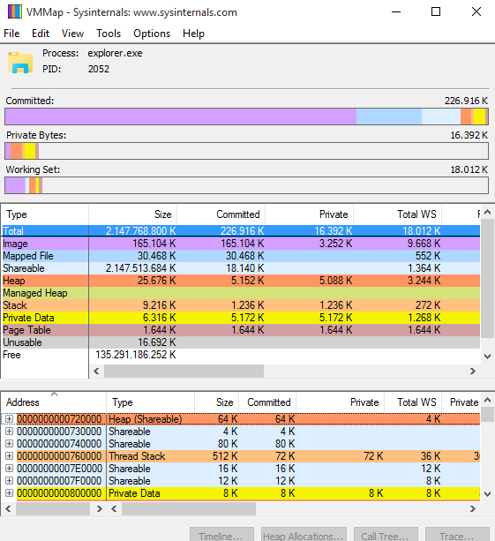Sort details list by Size column header
The height and width of the screenshot is (541, 495).
click(x=217, y=402)
